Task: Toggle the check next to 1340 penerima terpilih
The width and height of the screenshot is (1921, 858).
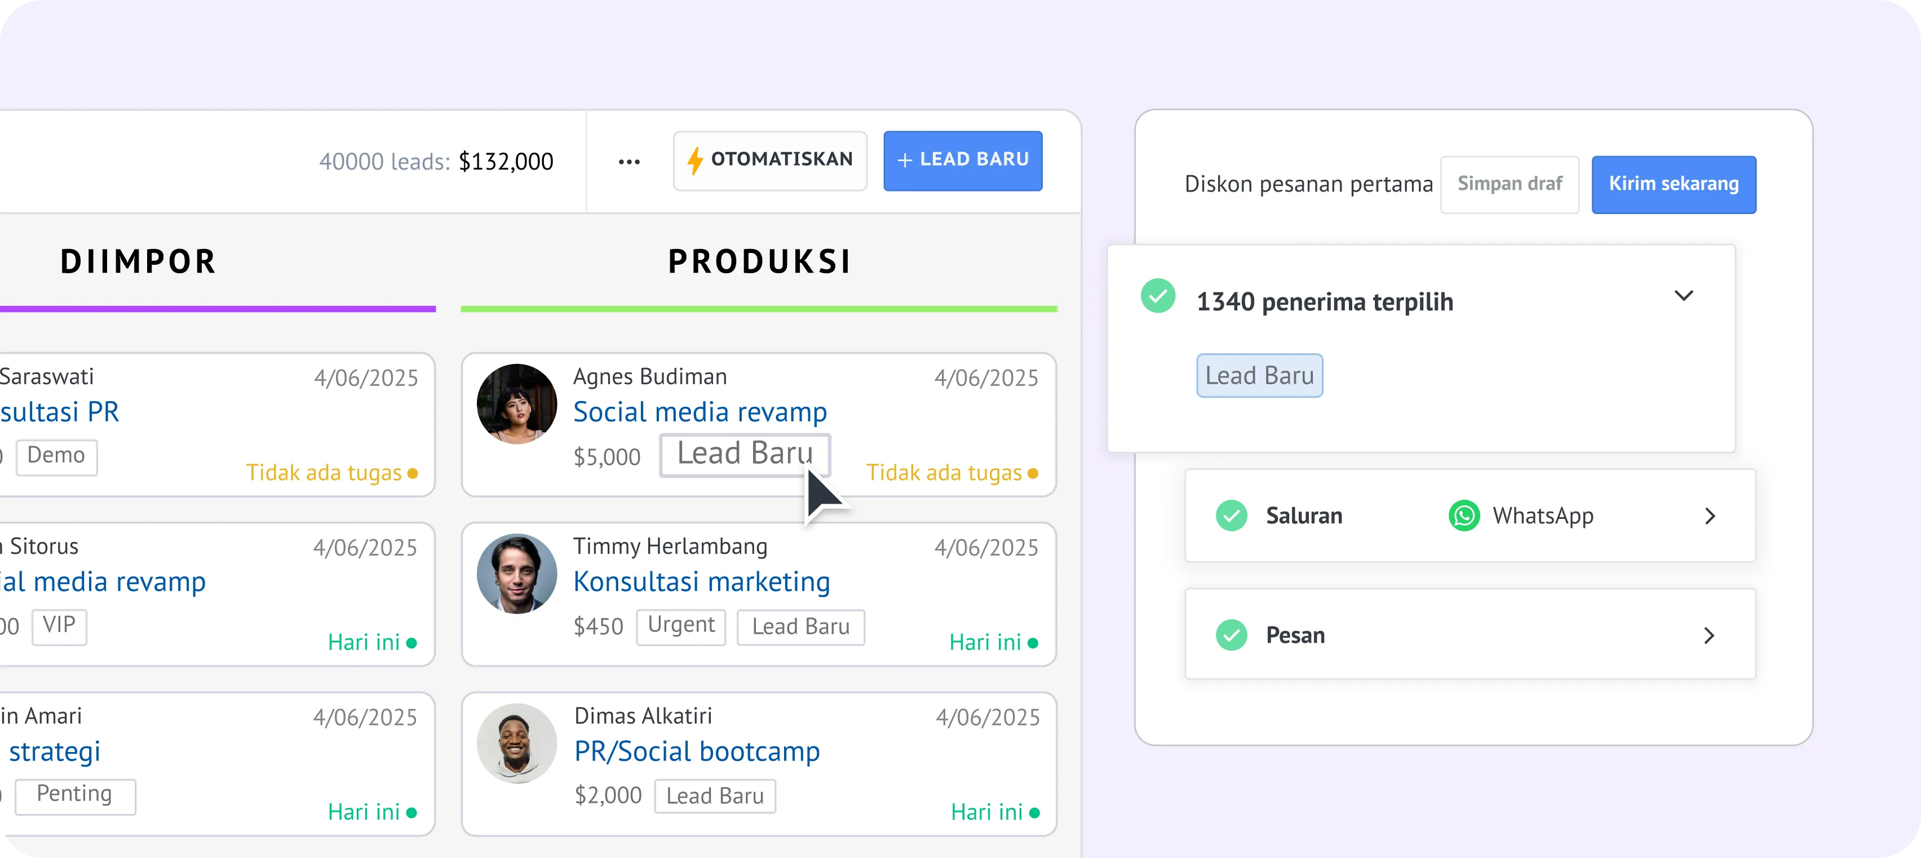Action: tap(1158, 296)
